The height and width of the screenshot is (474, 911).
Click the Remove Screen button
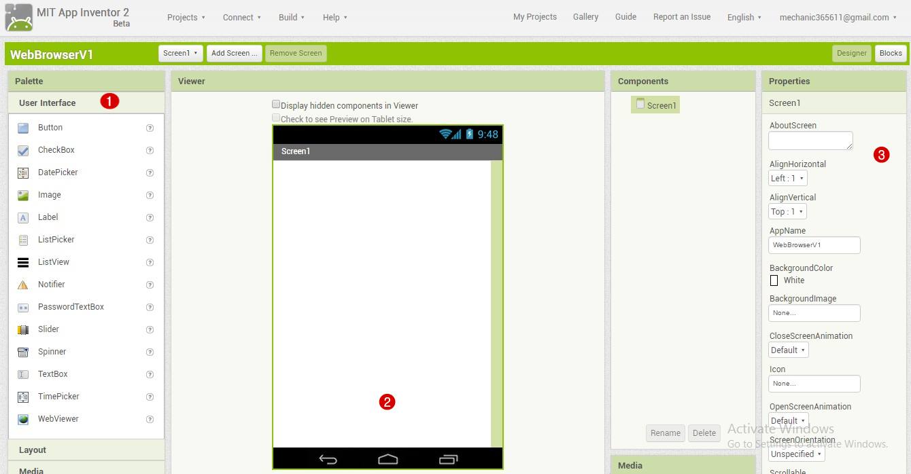click(x=296, y=53)
